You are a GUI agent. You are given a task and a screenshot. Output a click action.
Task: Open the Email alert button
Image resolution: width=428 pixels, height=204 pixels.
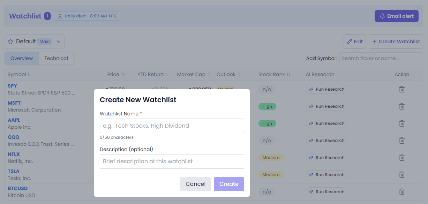click(x=397, y=16)
